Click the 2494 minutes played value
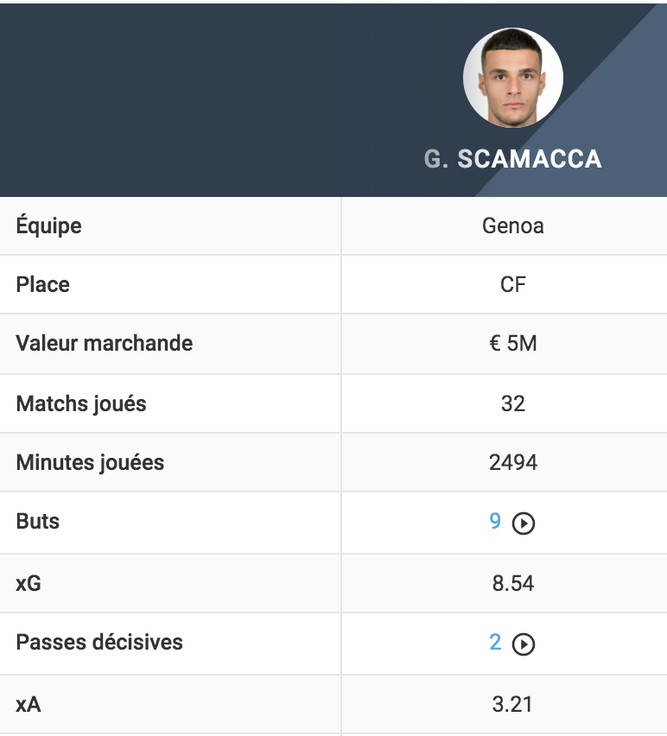This screenshot has height=736, width=667. [513, 462]
